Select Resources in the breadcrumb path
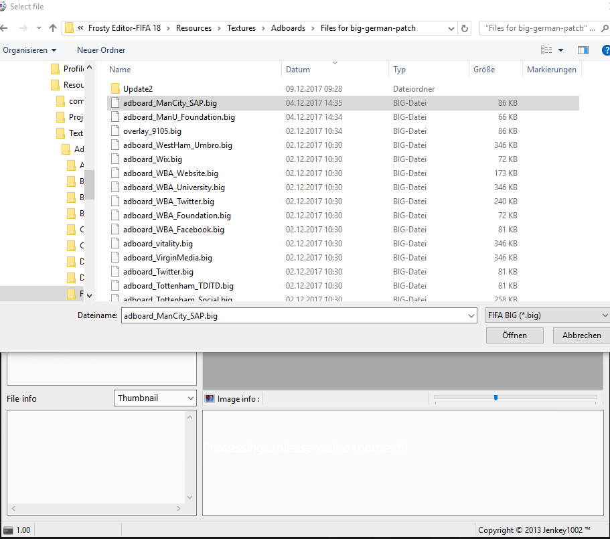The image size is (610, 539). click(194, 28)
